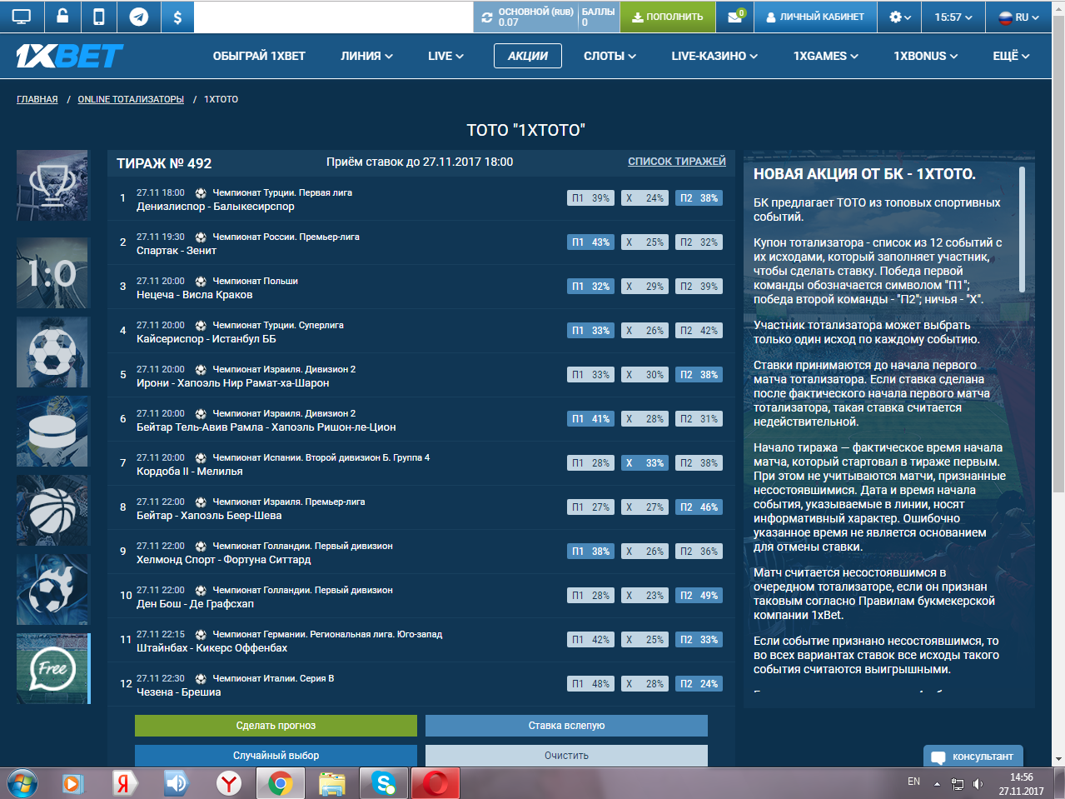Select X 29% for Нецеса - Висла Краков
The image size is (1065, 799).
[644, 287]
